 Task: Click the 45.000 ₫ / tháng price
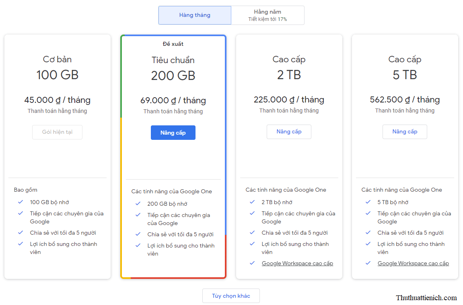tap(57, 100)
